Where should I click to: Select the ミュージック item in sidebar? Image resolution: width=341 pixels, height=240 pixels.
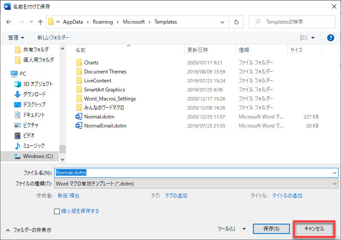pyautogui.click(x=33, y=146)
